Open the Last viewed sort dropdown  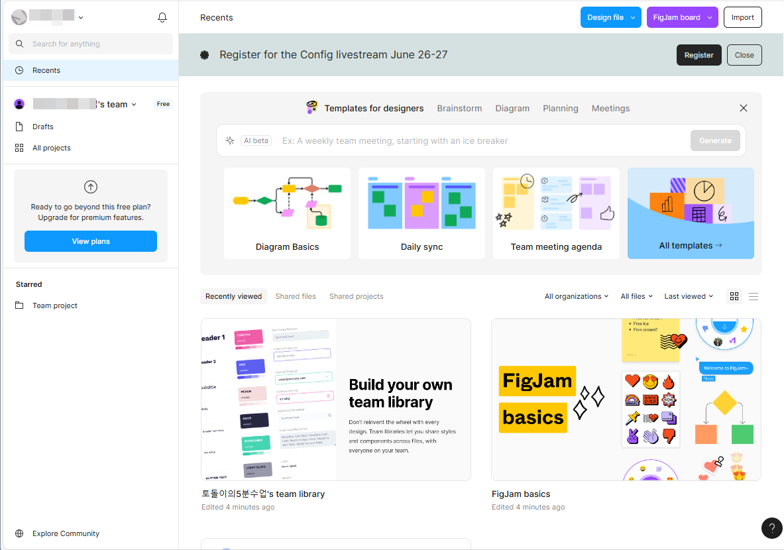pyautogui.click(x=689, y=296)
